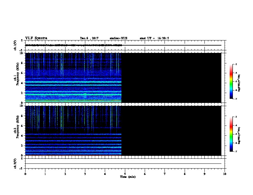Click the ch.2 "Frequency (kHz)" axis label

pos(18,127)
